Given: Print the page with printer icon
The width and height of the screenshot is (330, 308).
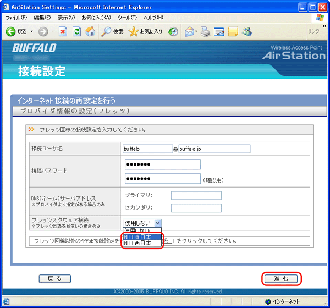Looking at the screenshot, I should coord(205,31).
